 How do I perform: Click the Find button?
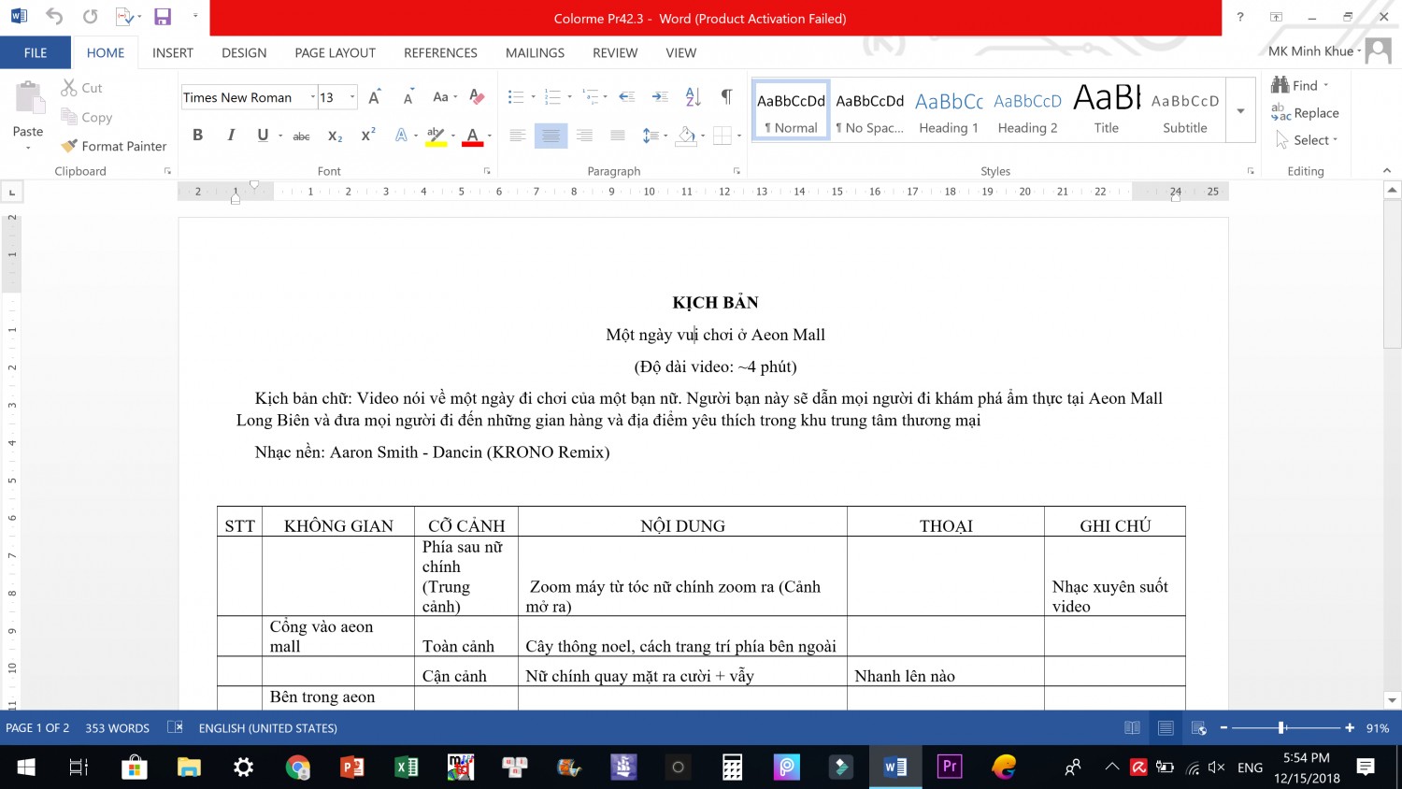tap(1299, 86)
